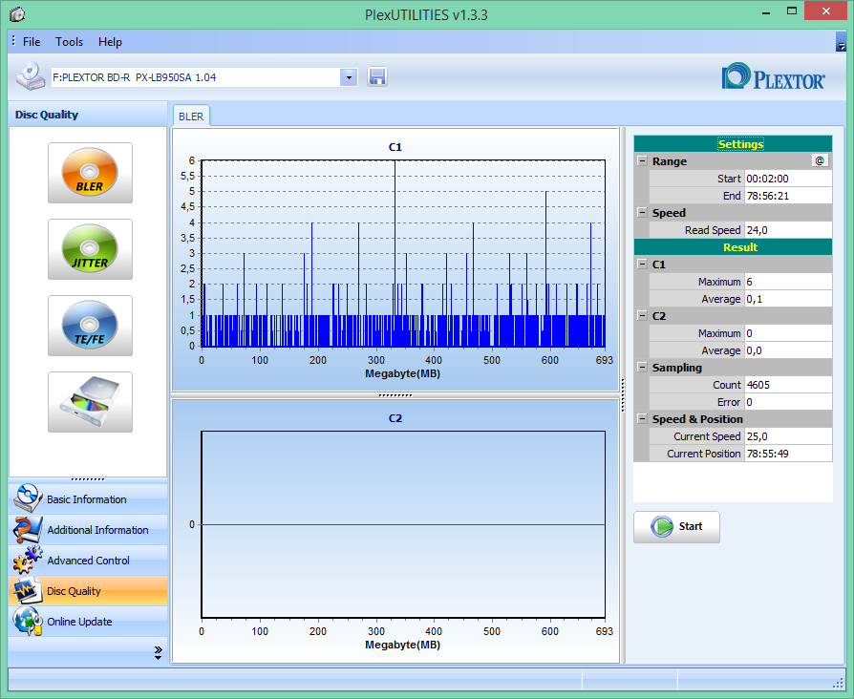Go to Online Update section
Screen dimensions: 854x699
coord(88,621)
